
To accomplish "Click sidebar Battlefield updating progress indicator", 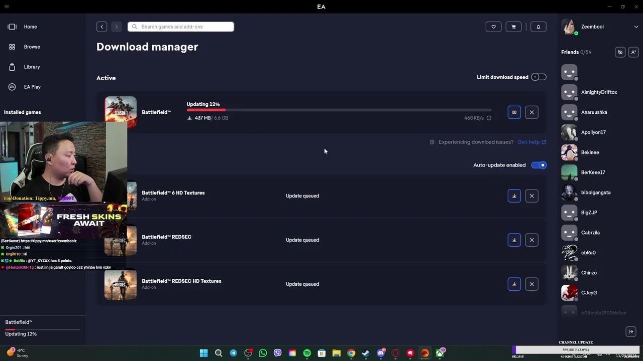I will [x=43, y=329].
